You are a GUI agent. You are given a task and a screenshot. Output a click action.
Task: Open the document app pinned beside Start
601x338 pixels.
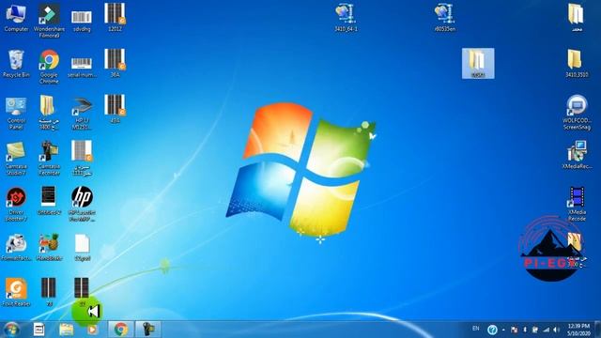coord(39,330)
